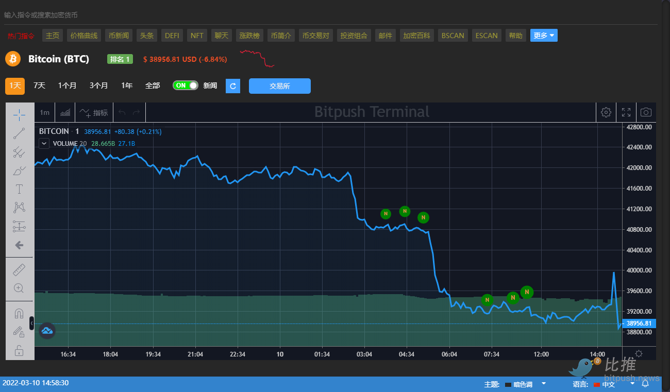Select the 1年 time range tab
The image size is (670, 392).
[x=127, y=86]
